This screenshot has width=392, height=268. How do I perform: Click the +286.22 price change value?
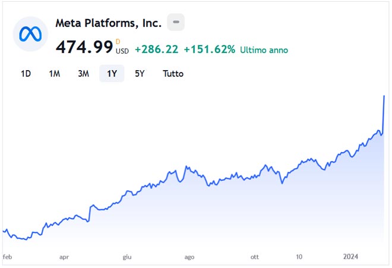pyautogui.click(x=156, y=49)
